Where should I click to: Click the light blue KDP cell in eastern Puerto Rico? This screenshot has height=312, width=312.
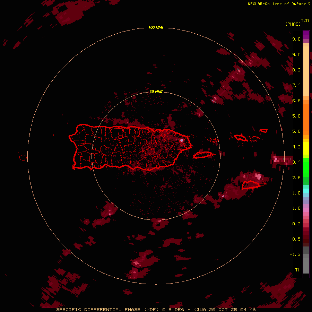[181, 140]
